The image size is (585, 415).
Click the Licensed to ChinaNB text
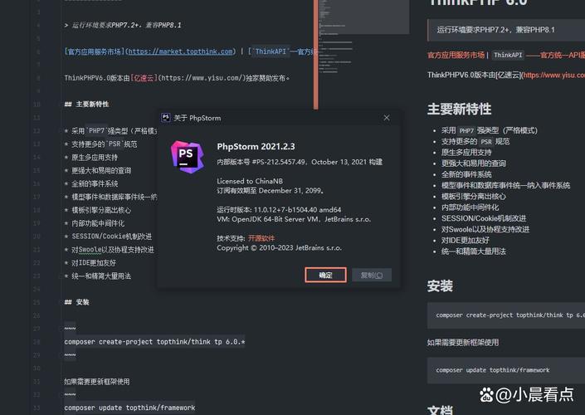click(250, 181)
